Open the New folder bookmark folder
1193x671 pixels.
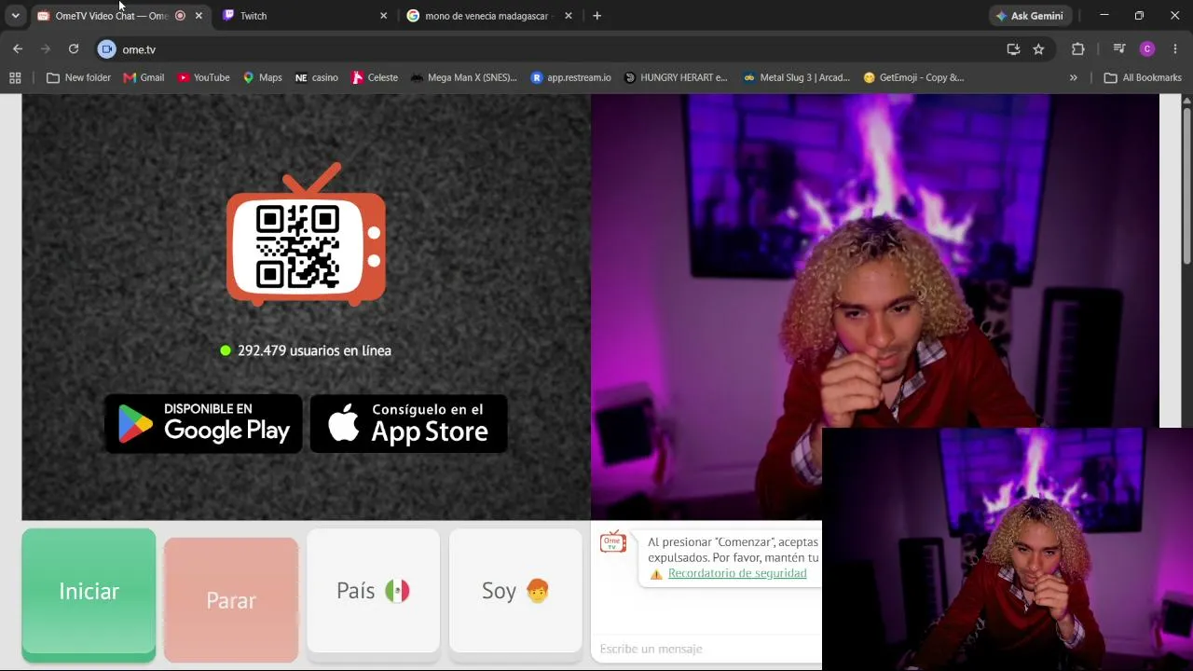pos(78,77)
